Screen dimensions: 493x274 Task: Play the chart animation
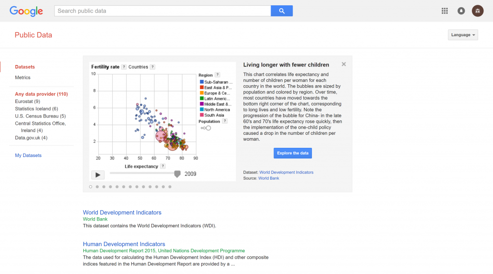point(98,175)
